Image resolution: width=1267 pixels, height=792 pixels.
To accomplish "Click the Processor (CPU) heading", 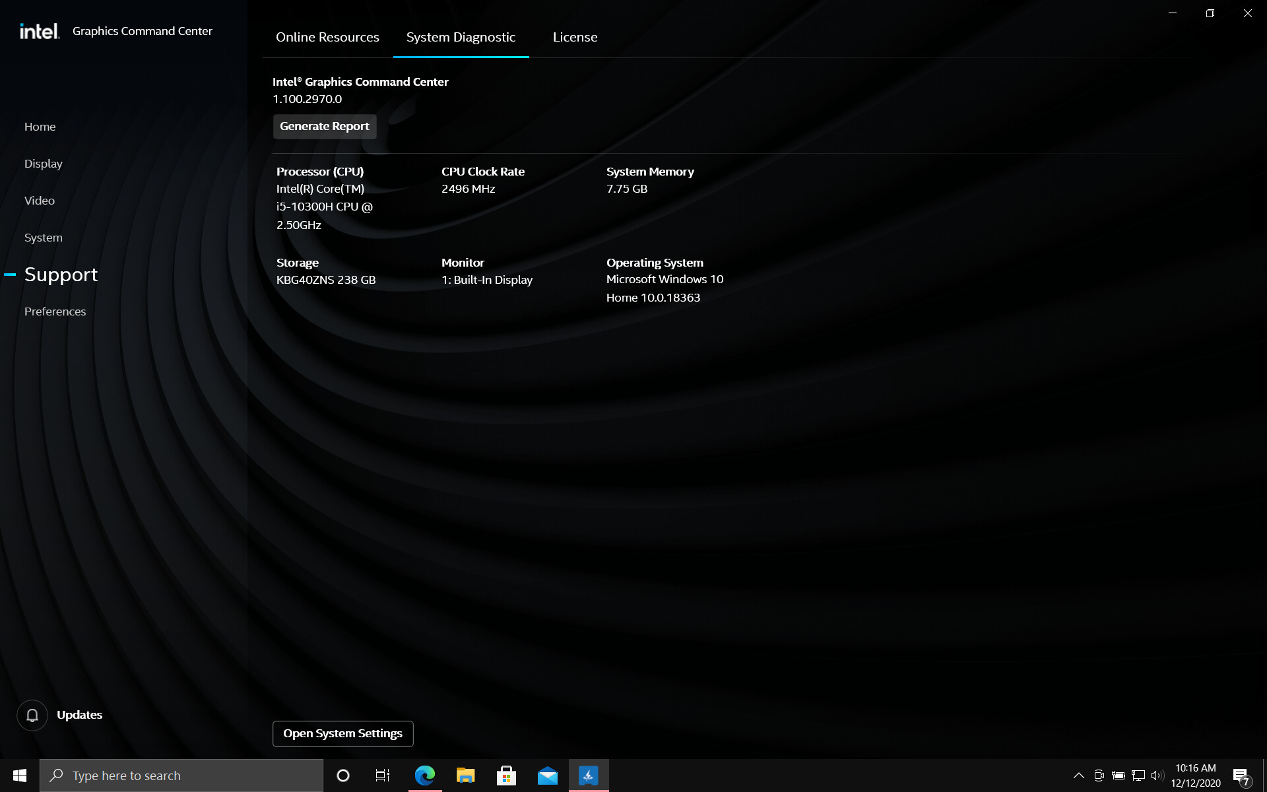I will (x=320, y=172).
